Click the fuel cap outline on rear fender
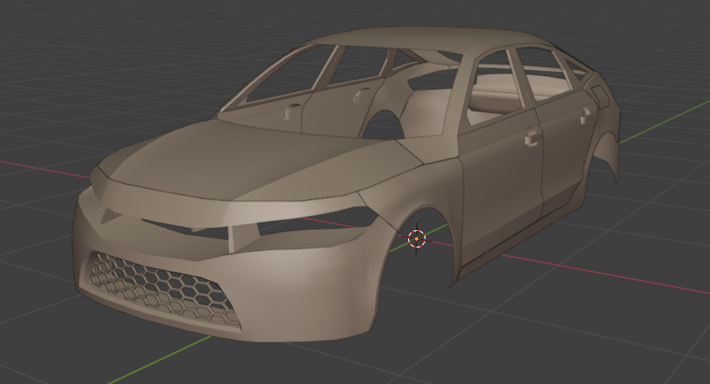 600,96
